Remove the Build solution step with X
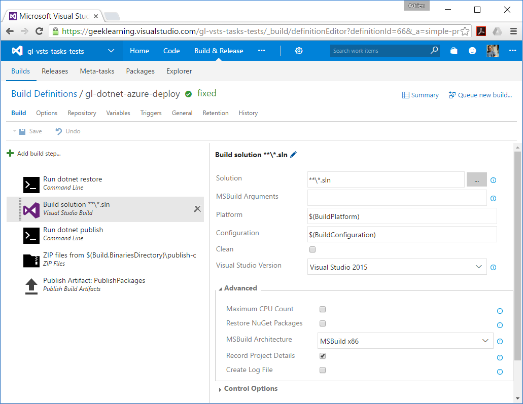Image resolution: width=523 pixels, height=404 pixels. [x=197, y=209]
